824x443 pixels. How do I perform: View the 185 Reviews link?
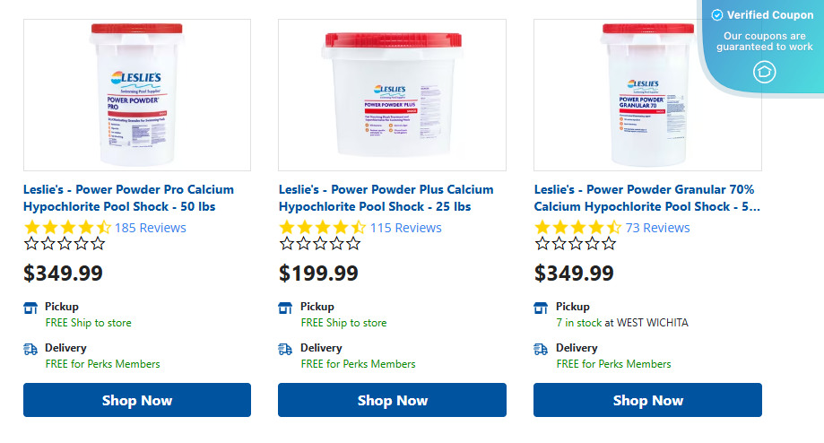pos(150,228)
